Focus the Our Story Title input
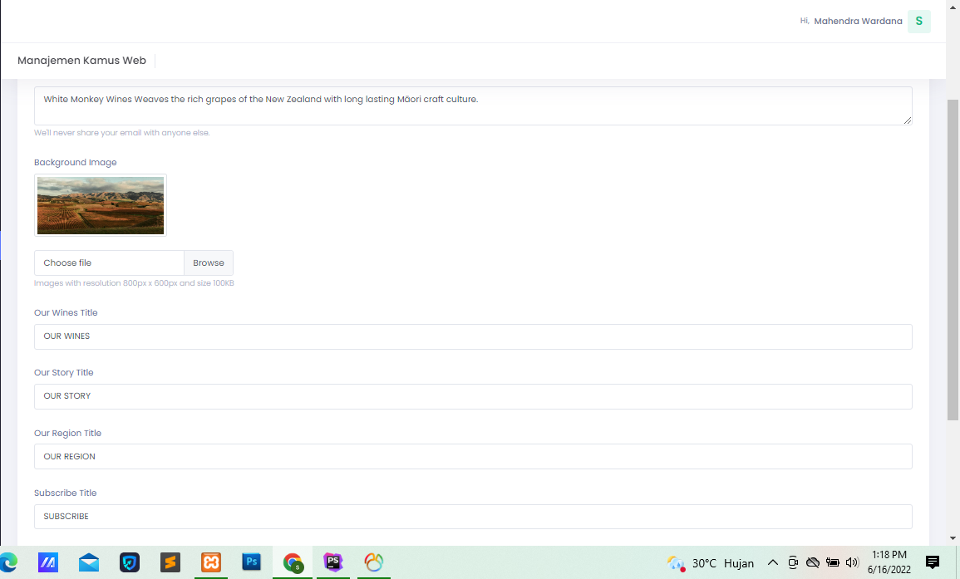This screenshot has width=960, height=579. 473,396
